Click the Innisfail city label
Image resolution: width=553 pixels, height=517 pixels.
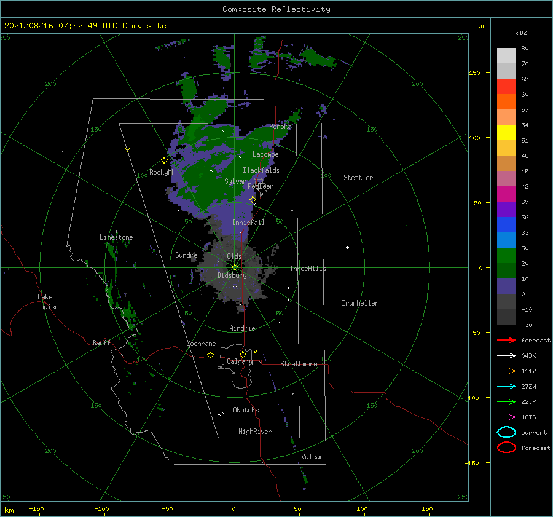(248, 223)
